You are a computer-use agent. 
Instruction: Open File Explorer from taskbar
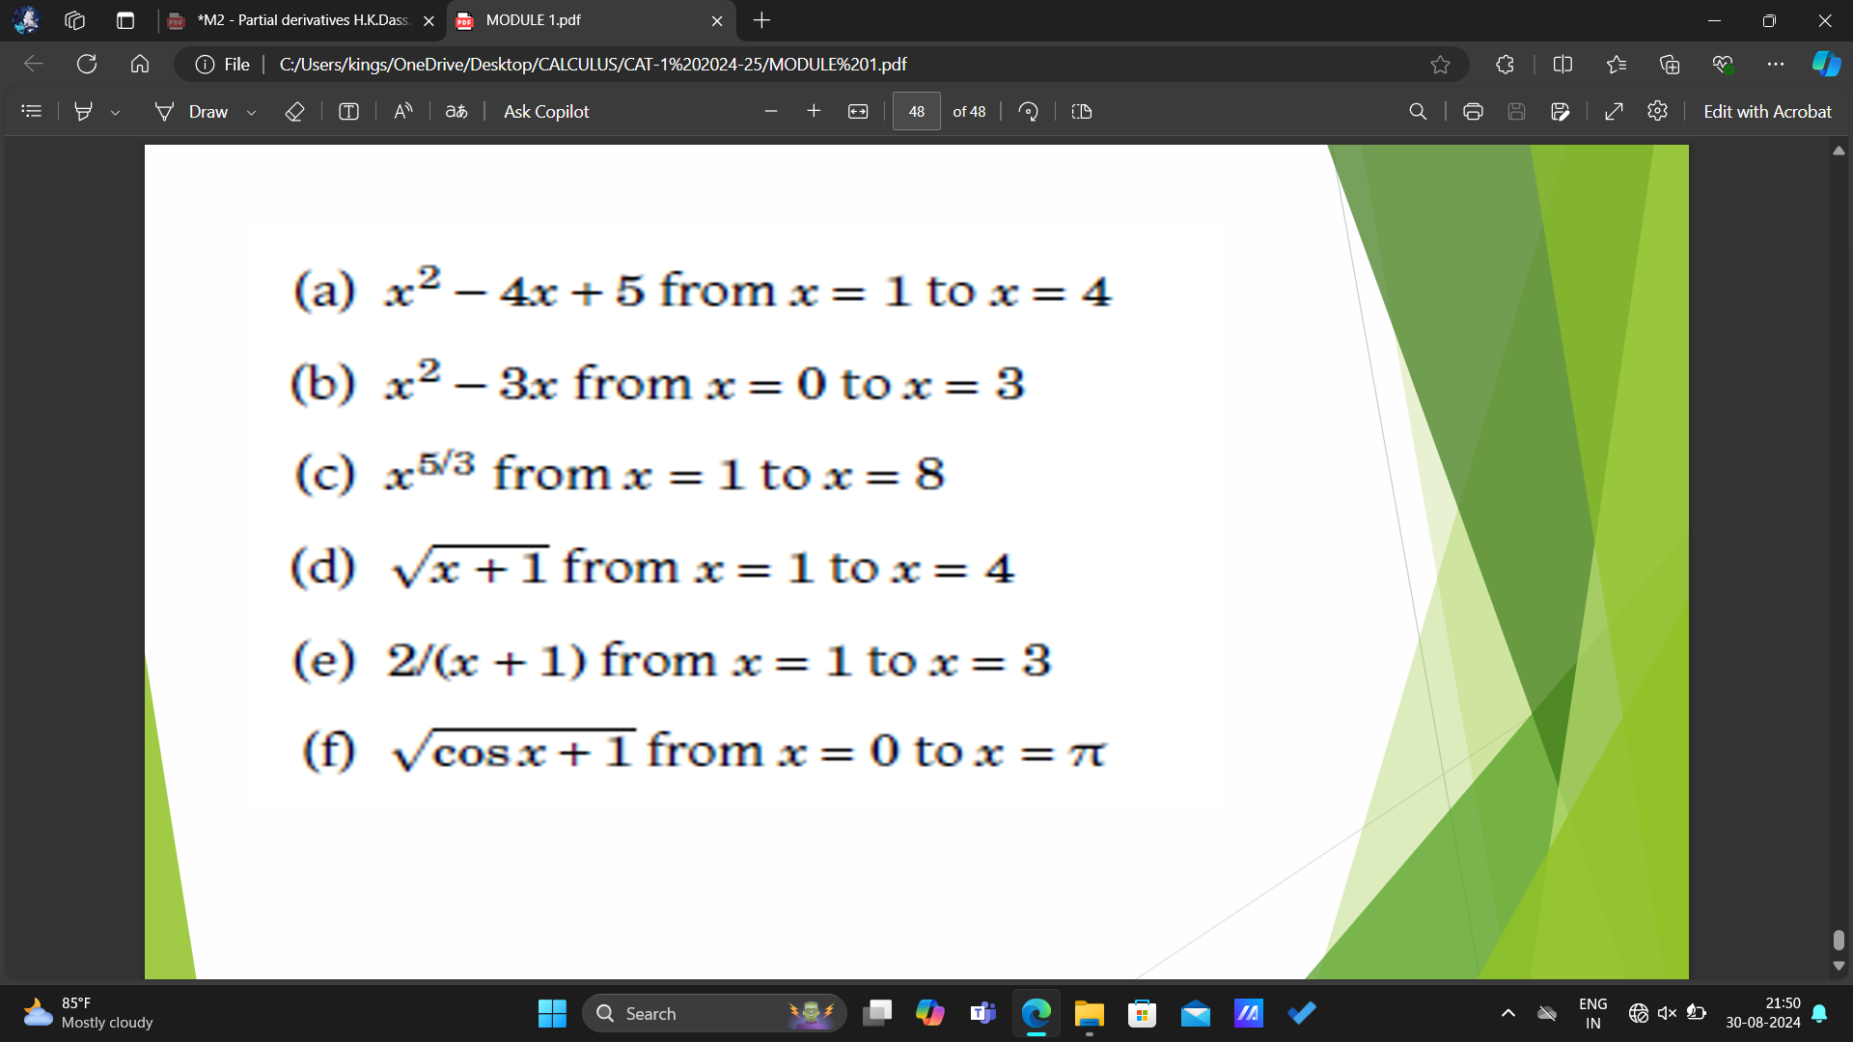1089,1013
